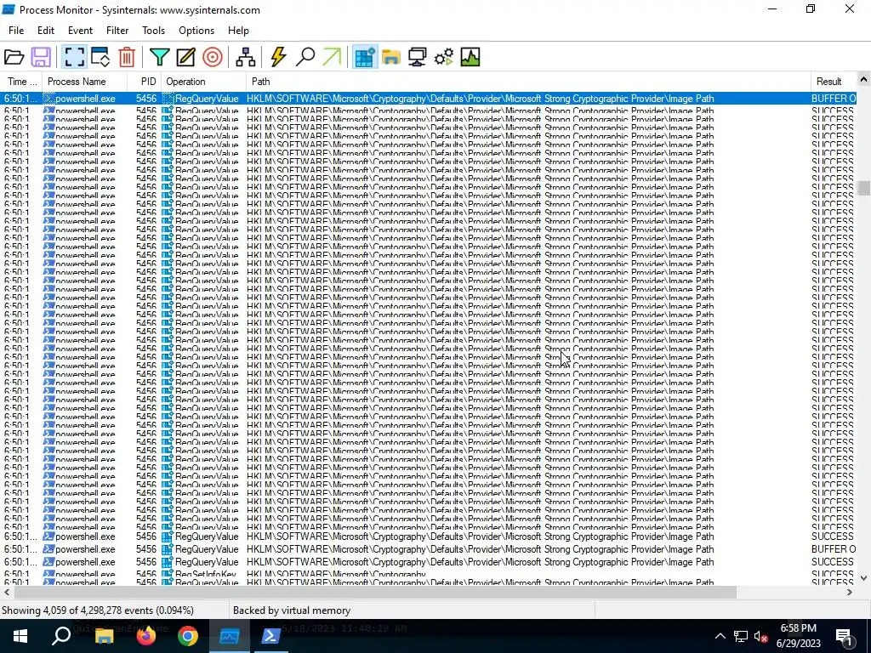Click the horizontal scrollbar right arrow
871x653 pixels.
coord(850,593)
